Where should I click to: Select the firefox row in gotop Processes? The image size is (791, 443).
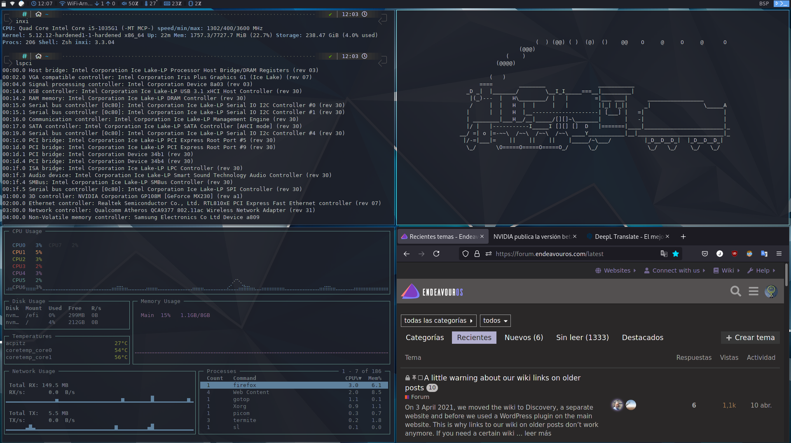click(x=294, y=385)
